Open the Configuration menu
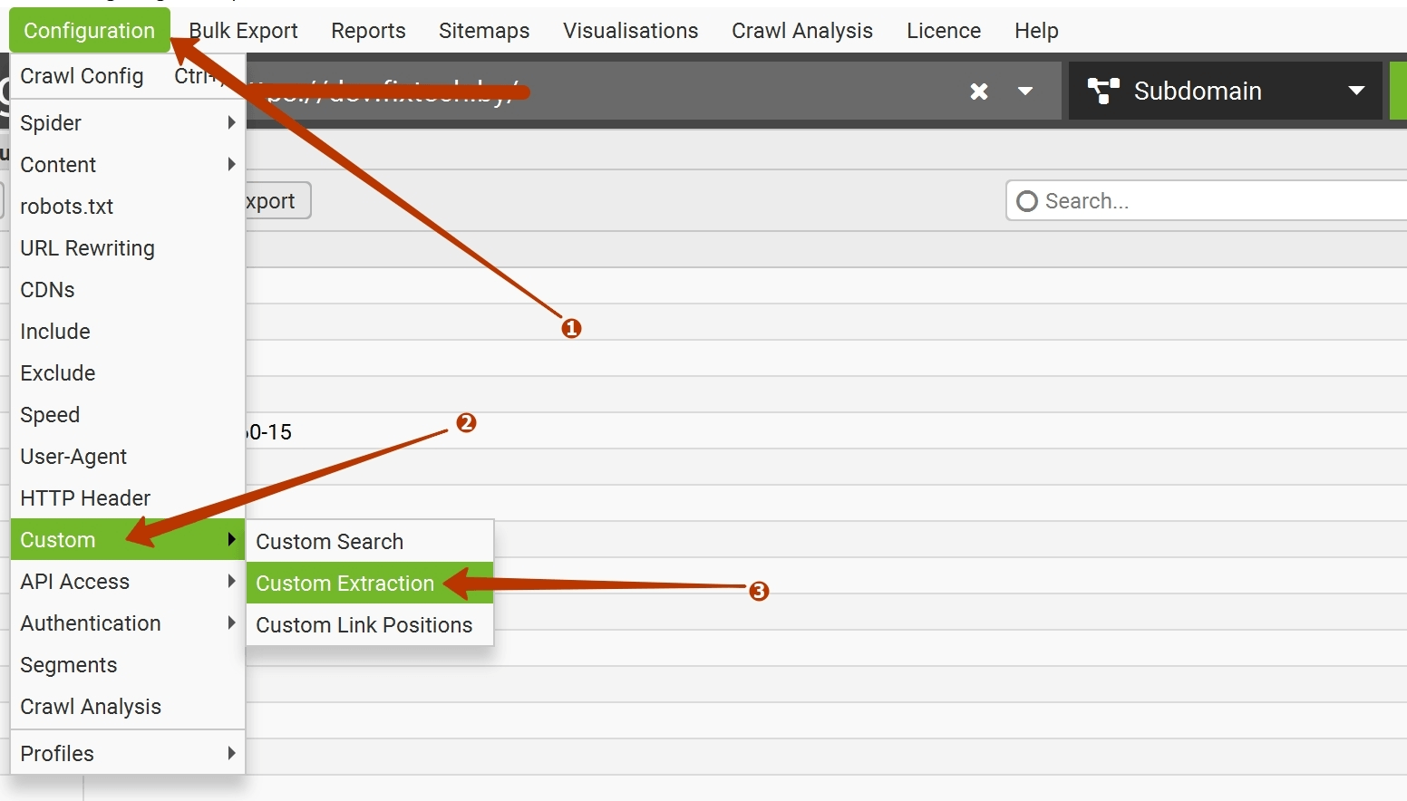The width and height of the screenshot is (1407, 801). [89, 31]
